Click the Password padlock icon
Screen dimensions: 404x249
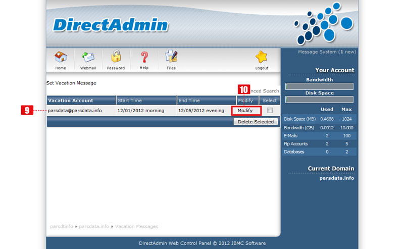tap(116, 57)
